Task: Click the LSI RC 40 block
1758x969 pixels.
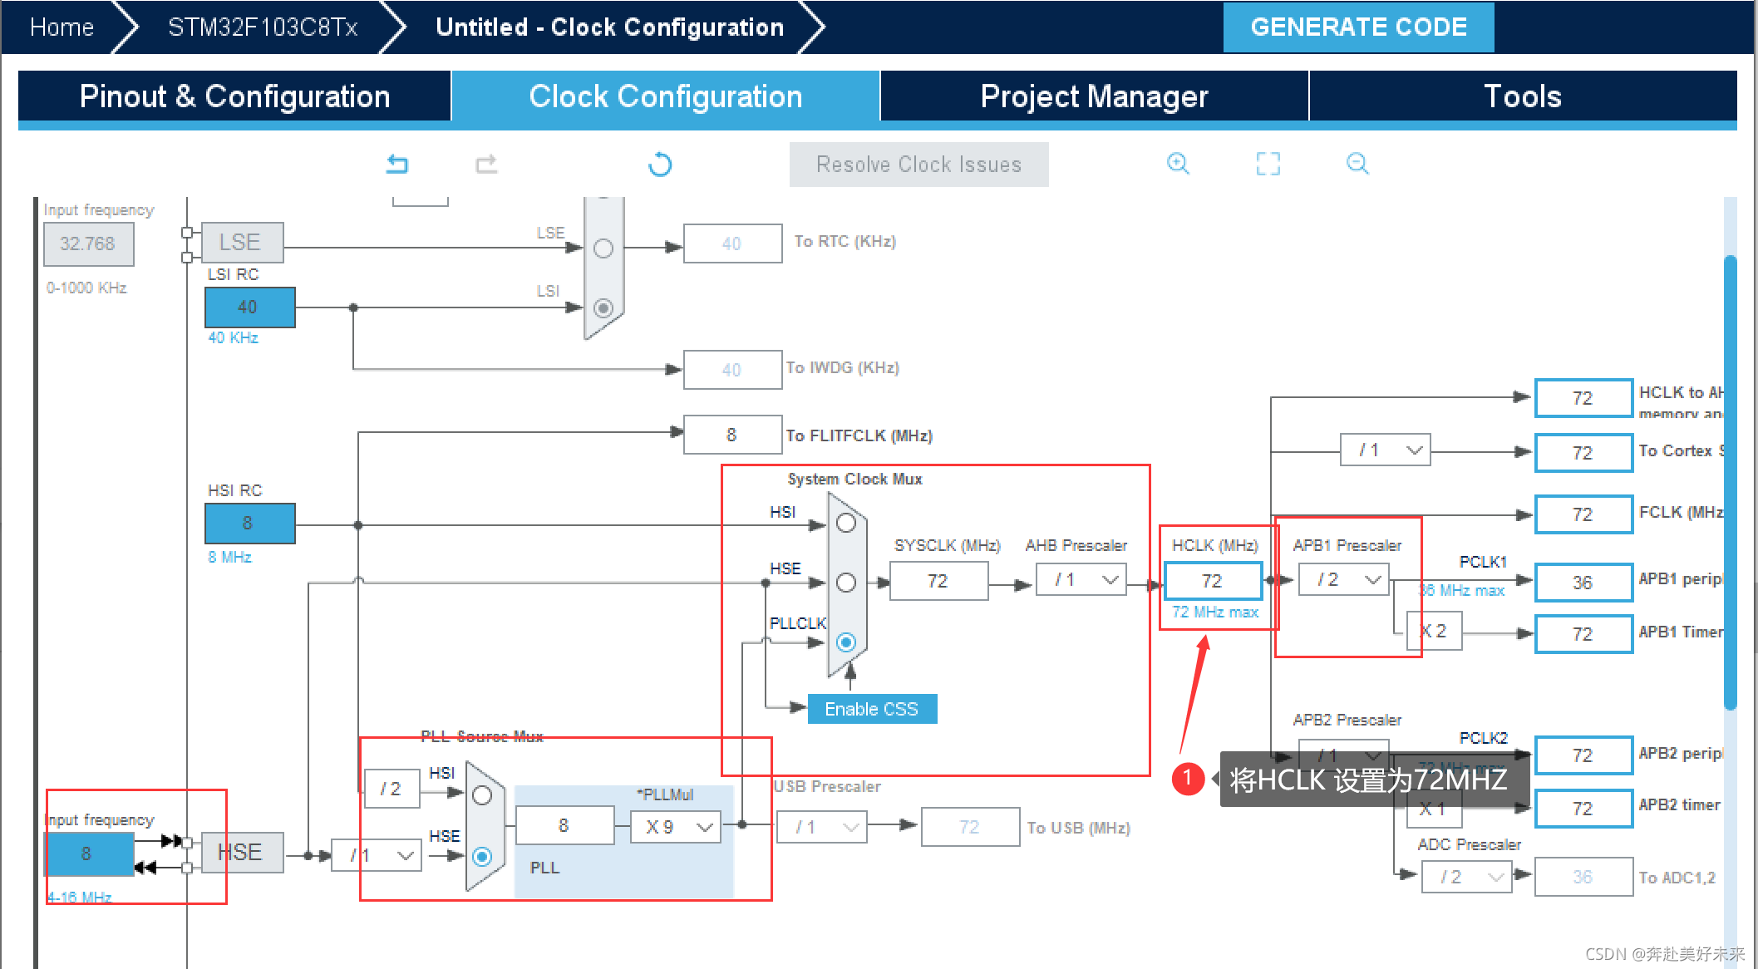Action: [x=249, y=307]
